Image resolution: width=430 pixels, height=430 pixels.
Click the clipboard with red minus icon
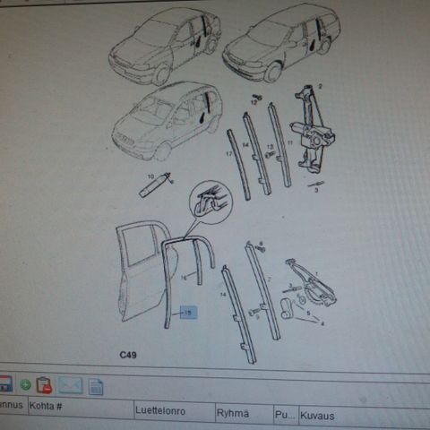44,385
